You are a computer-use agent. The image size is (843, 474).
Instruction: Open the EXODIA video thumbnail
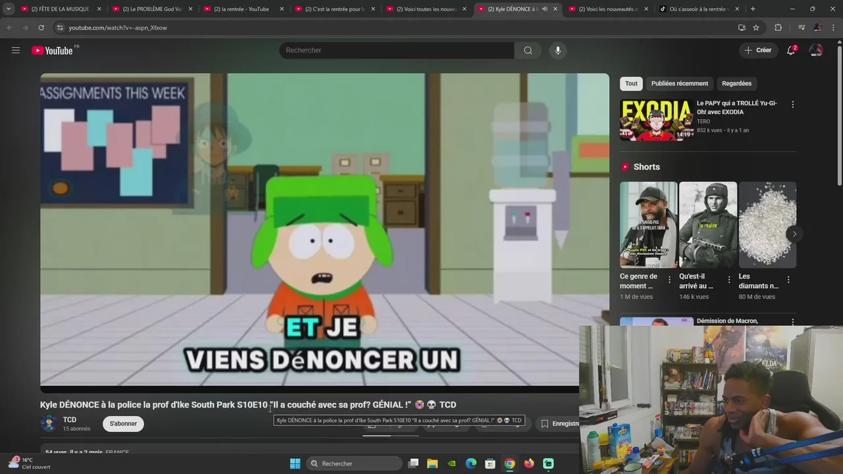tap(657, 120)
